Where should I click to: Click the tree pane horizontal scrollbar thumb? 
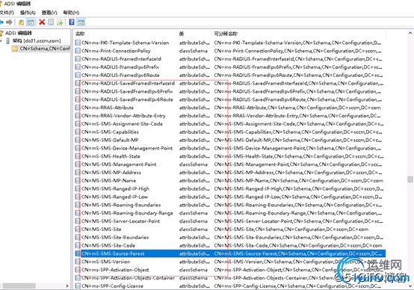pos(19,286)
